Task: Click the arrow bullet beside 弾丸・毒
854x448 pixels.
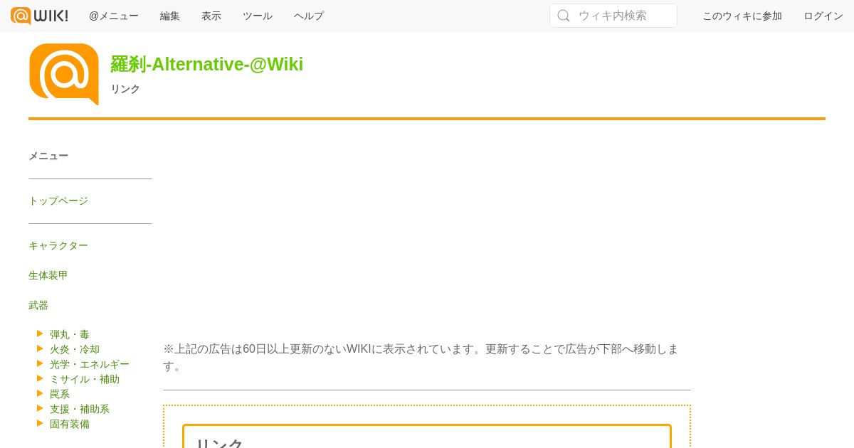Action: 41,333
